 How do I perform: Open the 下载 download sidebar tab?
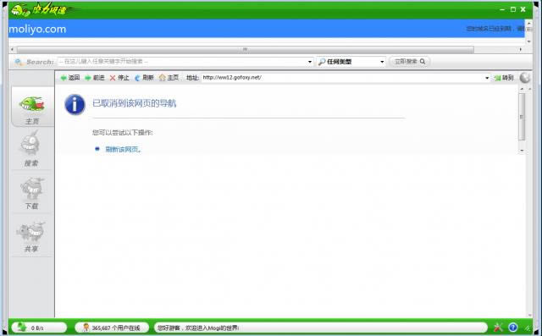pyautogui.click(x=32, y=193)
